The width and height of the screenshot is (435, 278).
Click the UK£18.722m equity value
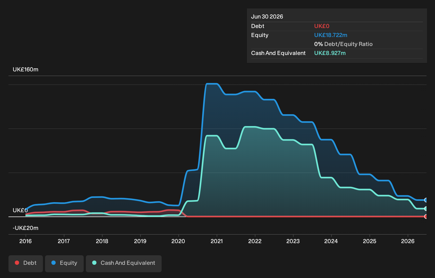coord(331,35)
